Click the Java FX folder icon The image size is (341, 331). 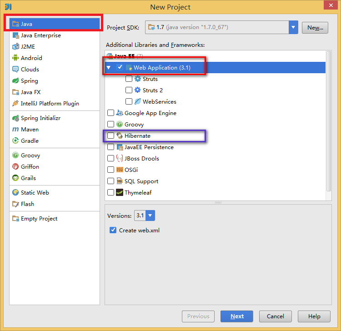pos(15,92)
